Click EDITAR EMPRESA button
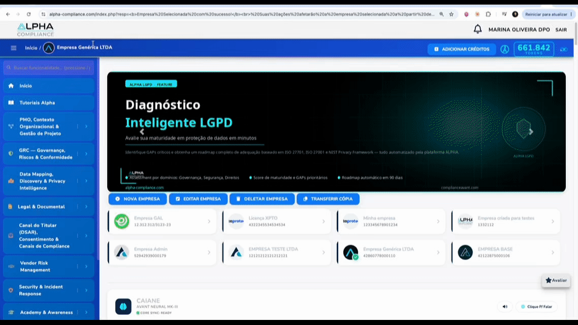 tap(198, 199)
